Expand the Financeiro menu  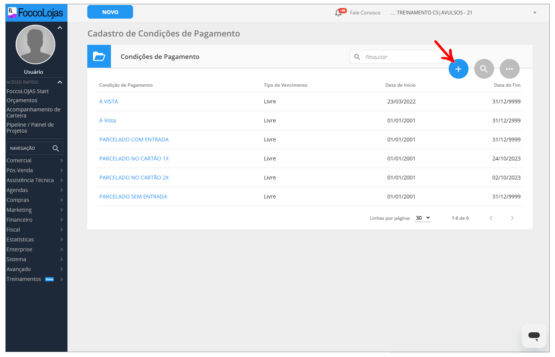pos(34,220)
